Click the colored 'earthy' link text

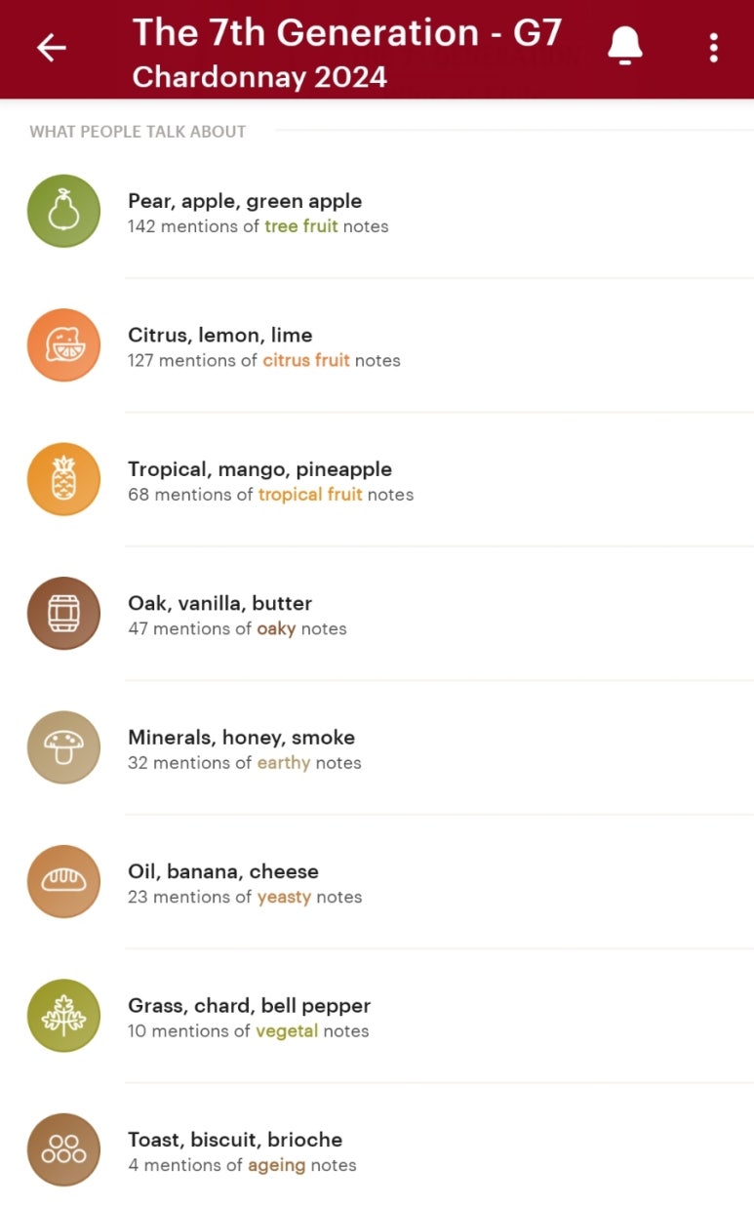pos(284,763)
